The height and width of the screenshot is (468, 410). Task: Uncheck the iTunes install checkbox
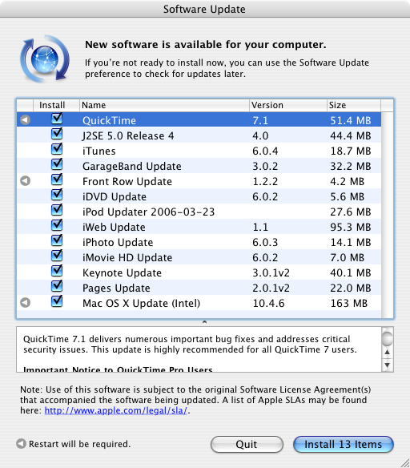57,149
